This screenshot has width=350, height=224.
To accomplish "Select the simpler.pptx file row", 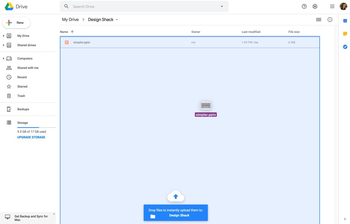I will (x=190, y=42).
